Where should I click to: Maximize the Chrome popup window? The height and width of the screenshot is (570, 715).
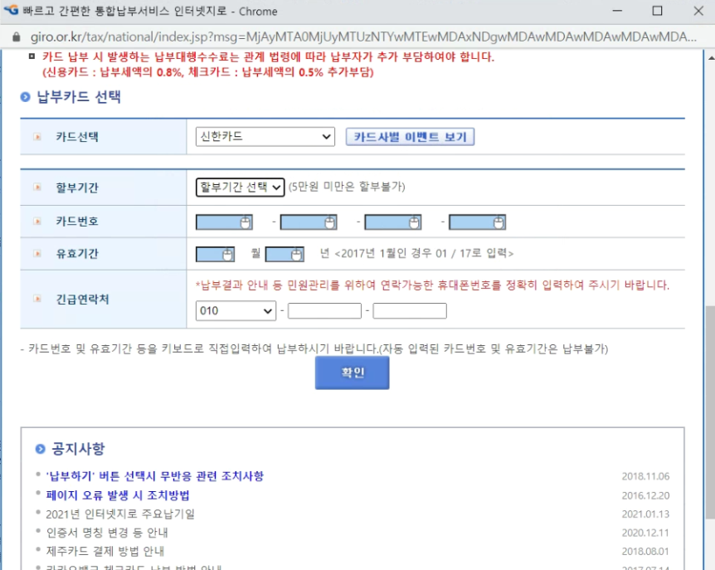point(657,11)
